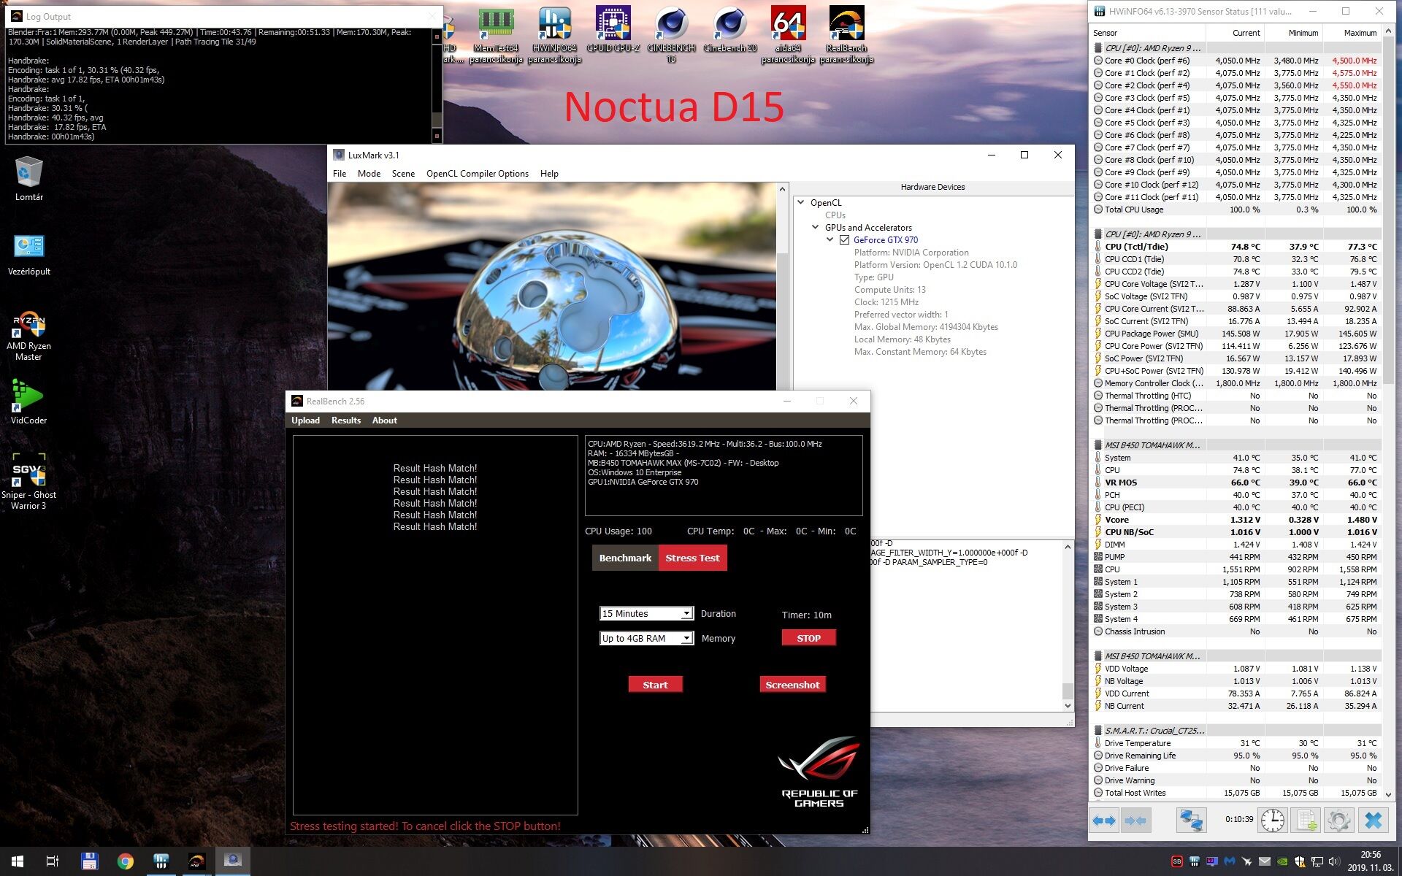Screen dimensions: 1402x876
Task: Click the Maximum column header in HWiNFO
Action: 1352,33
